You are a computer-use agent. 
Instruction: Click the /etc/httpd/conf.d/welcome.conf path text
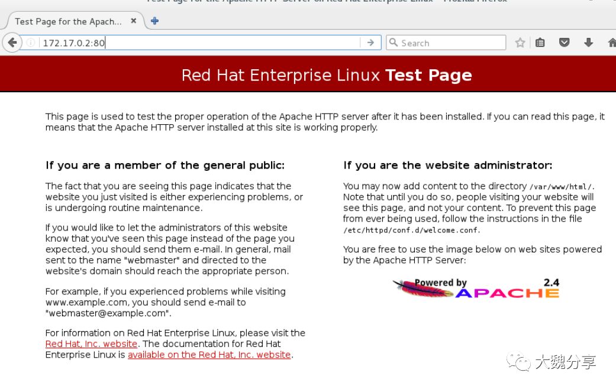[412, 231]
